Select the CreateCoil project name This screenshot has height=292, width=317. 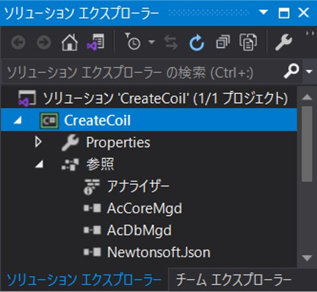coord(97,120)
